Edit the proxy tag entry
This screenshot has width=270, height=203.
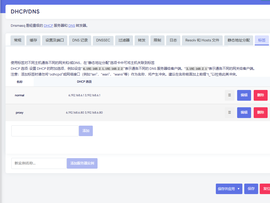click(244, 113)
